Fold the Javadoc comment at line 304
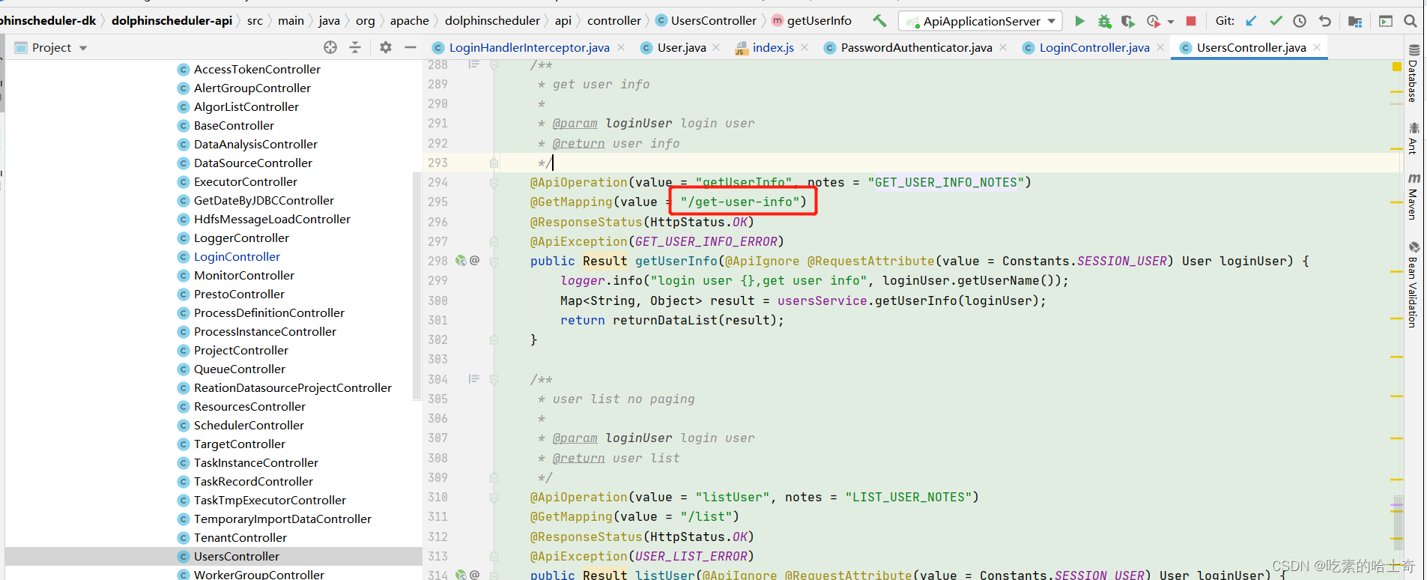The height and width of the screenshot is (580, 1427). click(x=494, y=379)
